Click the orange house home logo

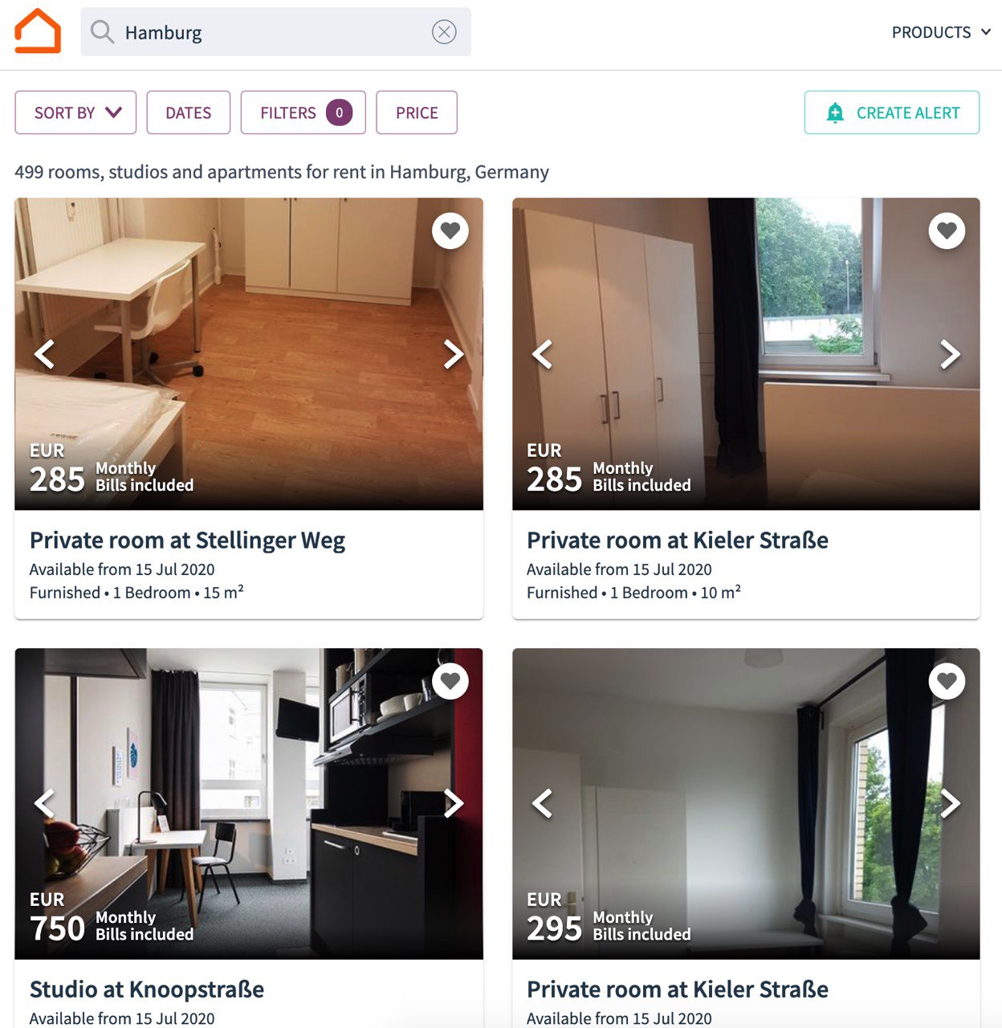[x=38, y=31]
